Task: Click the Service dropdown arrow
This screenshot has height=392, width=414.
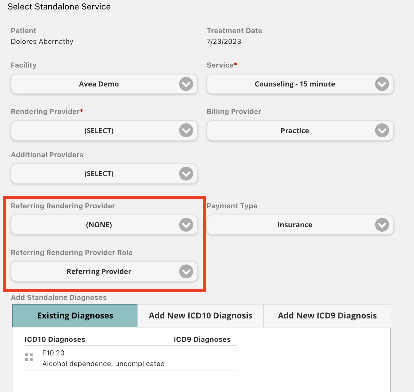Action: pos(381,84)
